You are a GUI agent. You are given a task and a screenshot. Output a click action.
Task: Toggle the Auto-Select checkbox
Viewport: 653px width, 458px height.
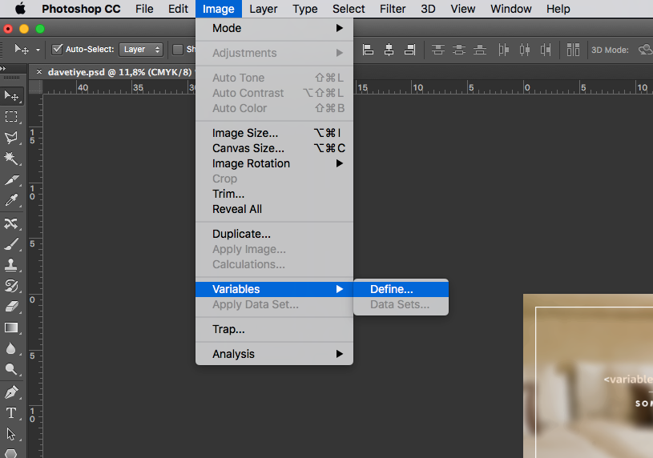point(57,49)
